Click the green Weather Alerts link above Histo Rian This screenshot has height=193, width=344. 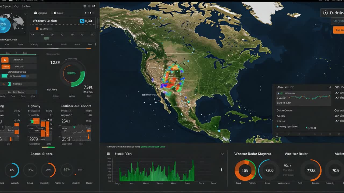point(153,147)
